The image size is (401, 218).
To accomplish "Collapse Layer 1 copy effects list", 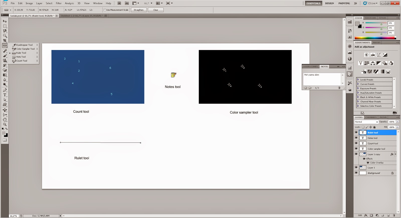I will coord(395,154).
